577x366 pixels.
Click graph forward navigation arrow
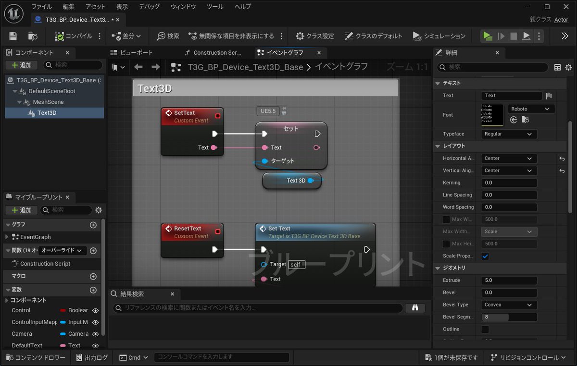155,67
